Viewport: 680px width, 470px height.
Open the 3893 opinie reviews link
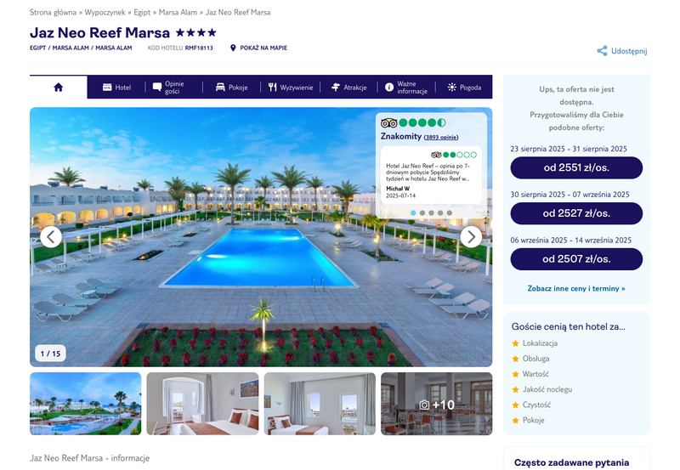coord(440,137)
